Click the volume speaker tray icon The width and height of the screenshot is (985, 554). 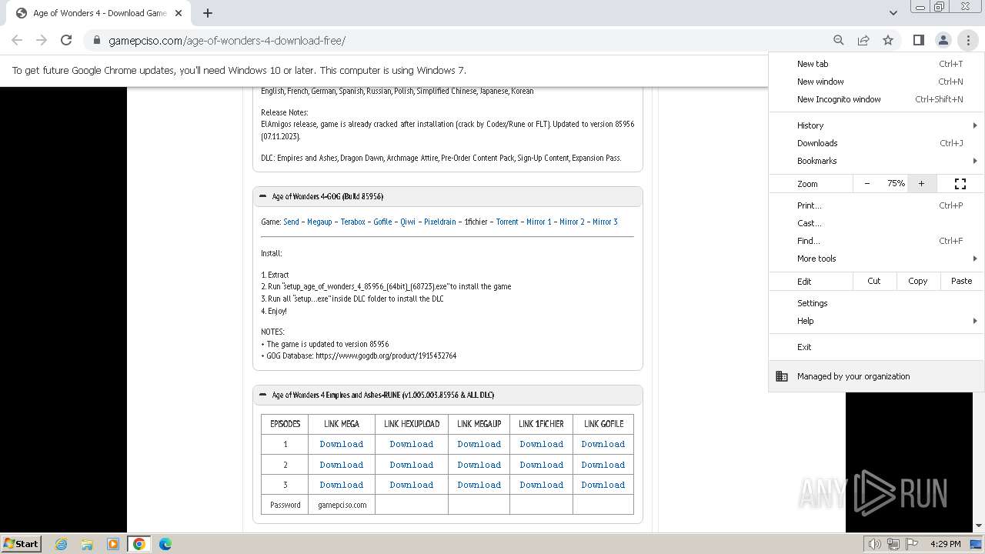[x=875, y=544]
